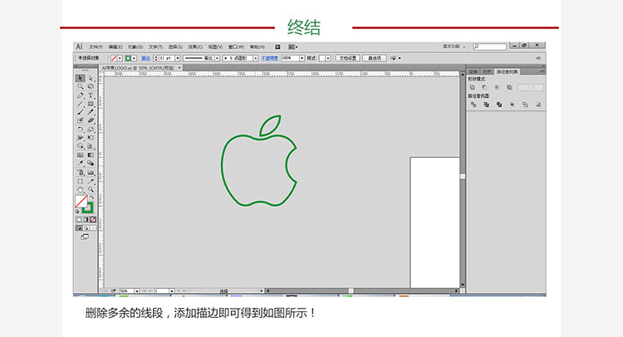
Task: Select the Eraser tool
Action: coord(91,120)
